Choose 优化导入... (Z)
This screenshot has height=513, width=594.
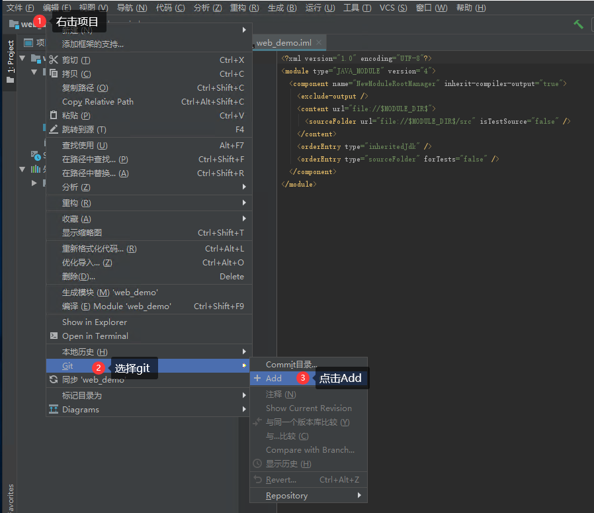click(149, 262)
